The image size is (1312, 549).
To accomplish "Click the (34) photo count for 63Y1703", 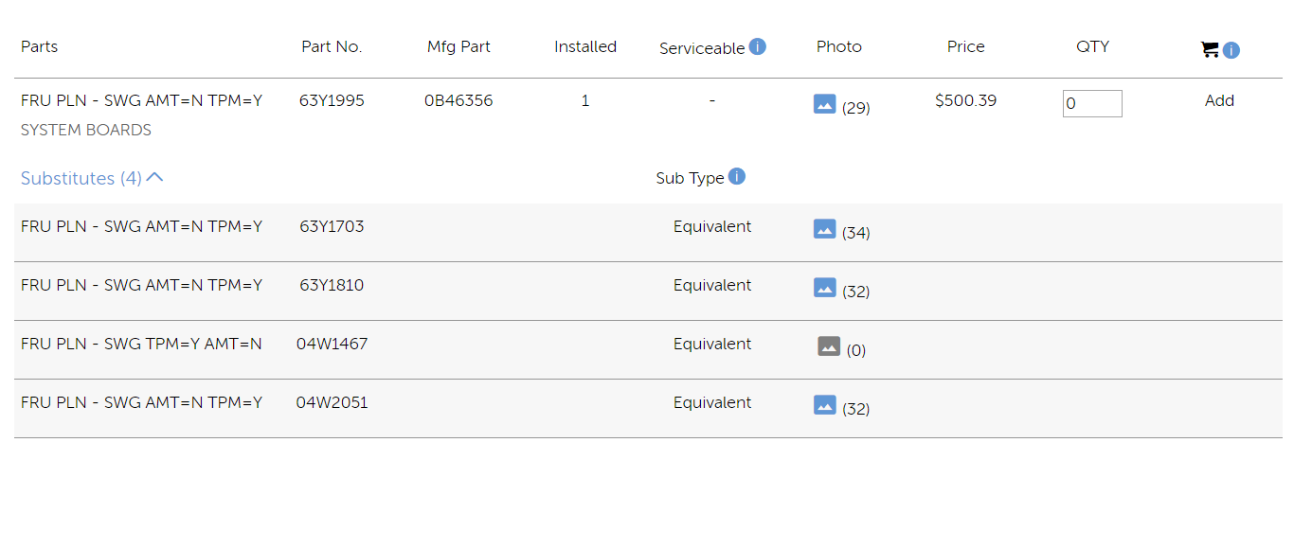I will (x=856, y=233).
